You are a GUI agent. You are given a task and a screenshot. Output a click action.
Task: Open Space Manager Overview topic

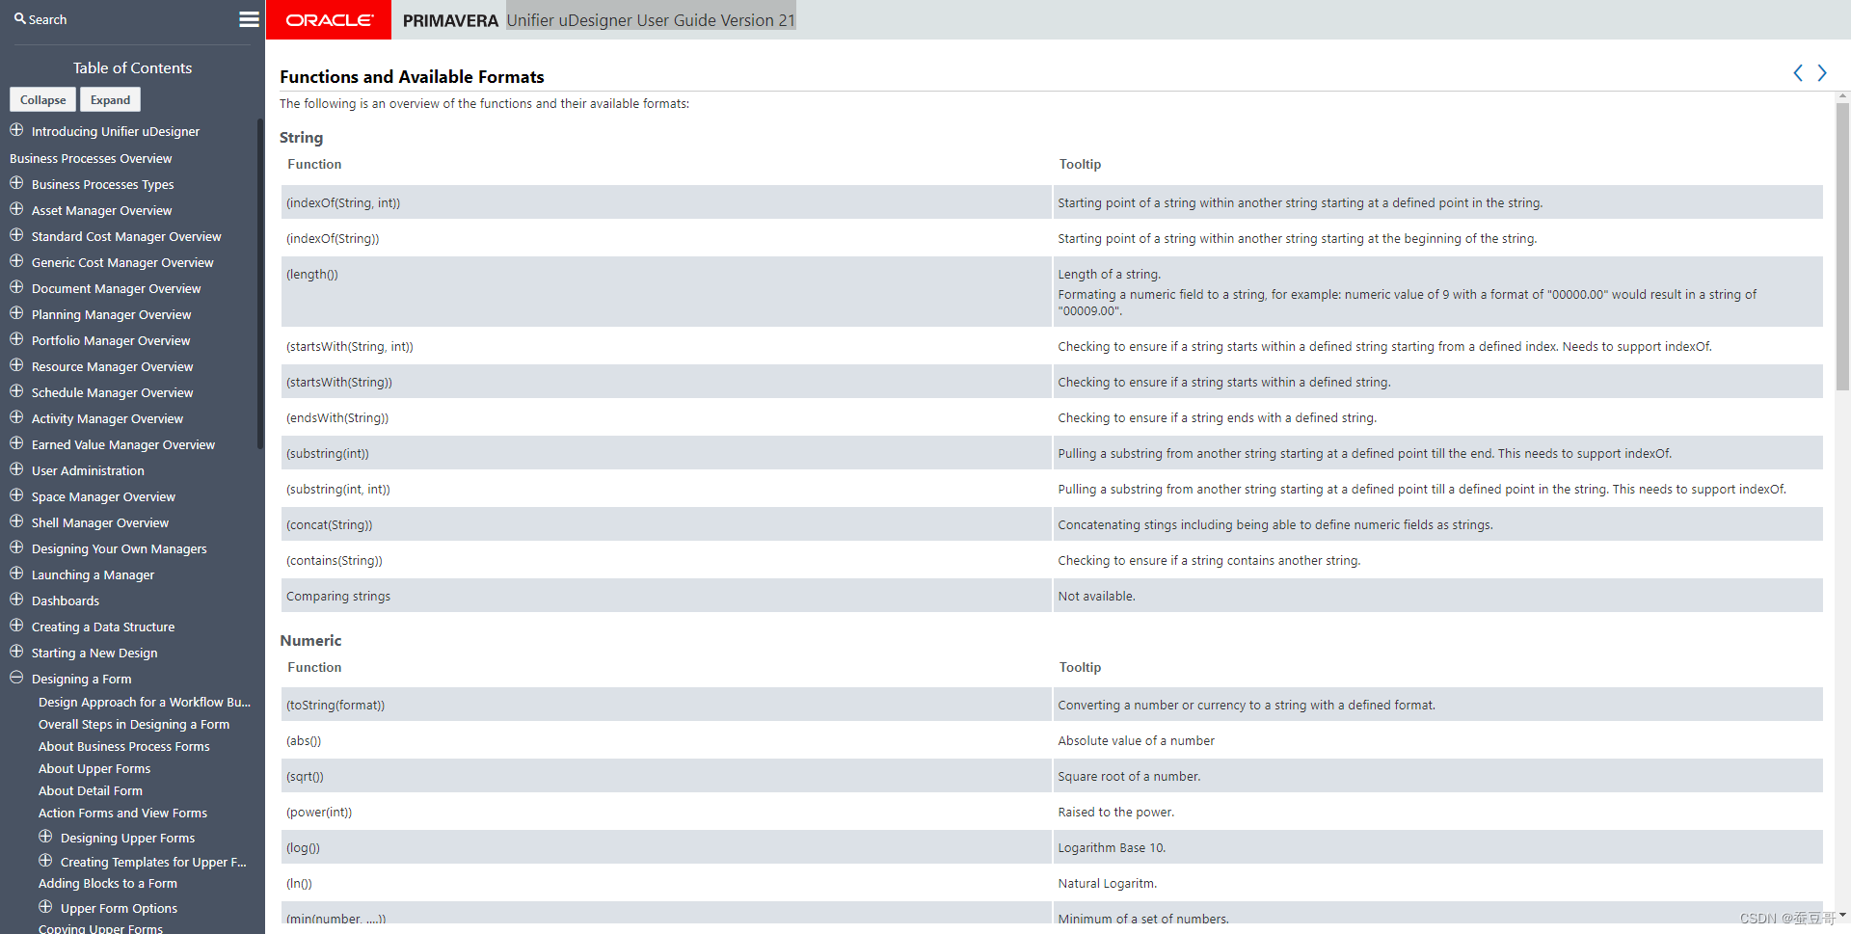(x=103, y=497)
